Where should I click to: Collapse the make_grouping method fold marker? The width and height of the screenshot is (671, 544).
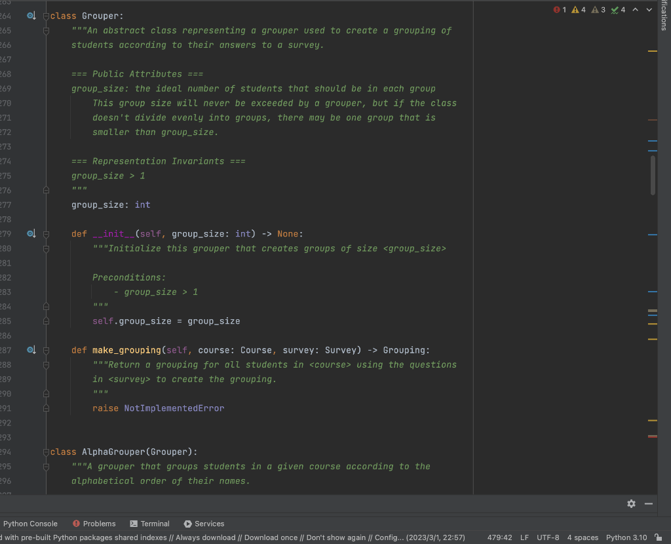pos(47,351)
